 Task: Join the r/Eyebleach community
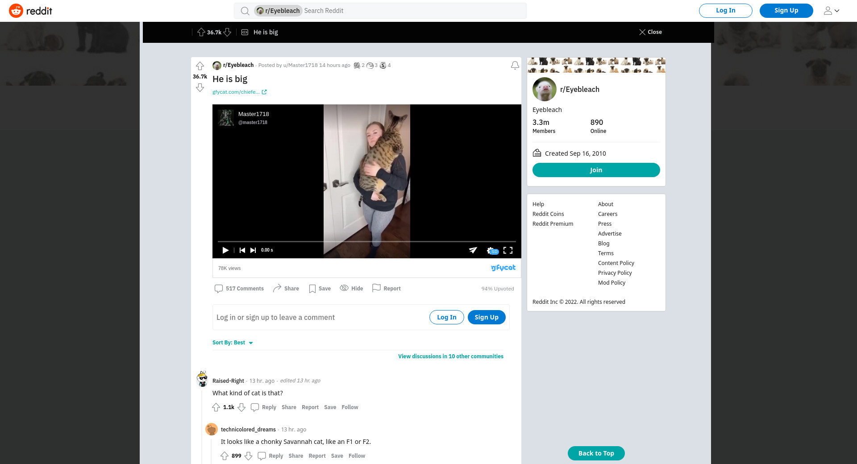click(x=596, y=170)
